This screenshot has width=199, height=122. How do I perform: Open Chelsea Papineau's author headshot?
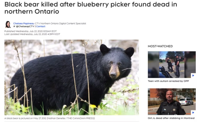click(x=8, y=24)
